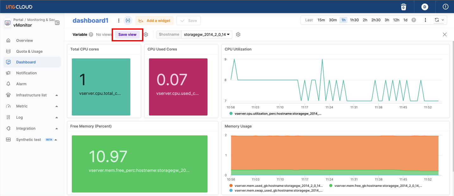Toggle the variable (x) button
The image size is (454, 196).
pos(128,21)
